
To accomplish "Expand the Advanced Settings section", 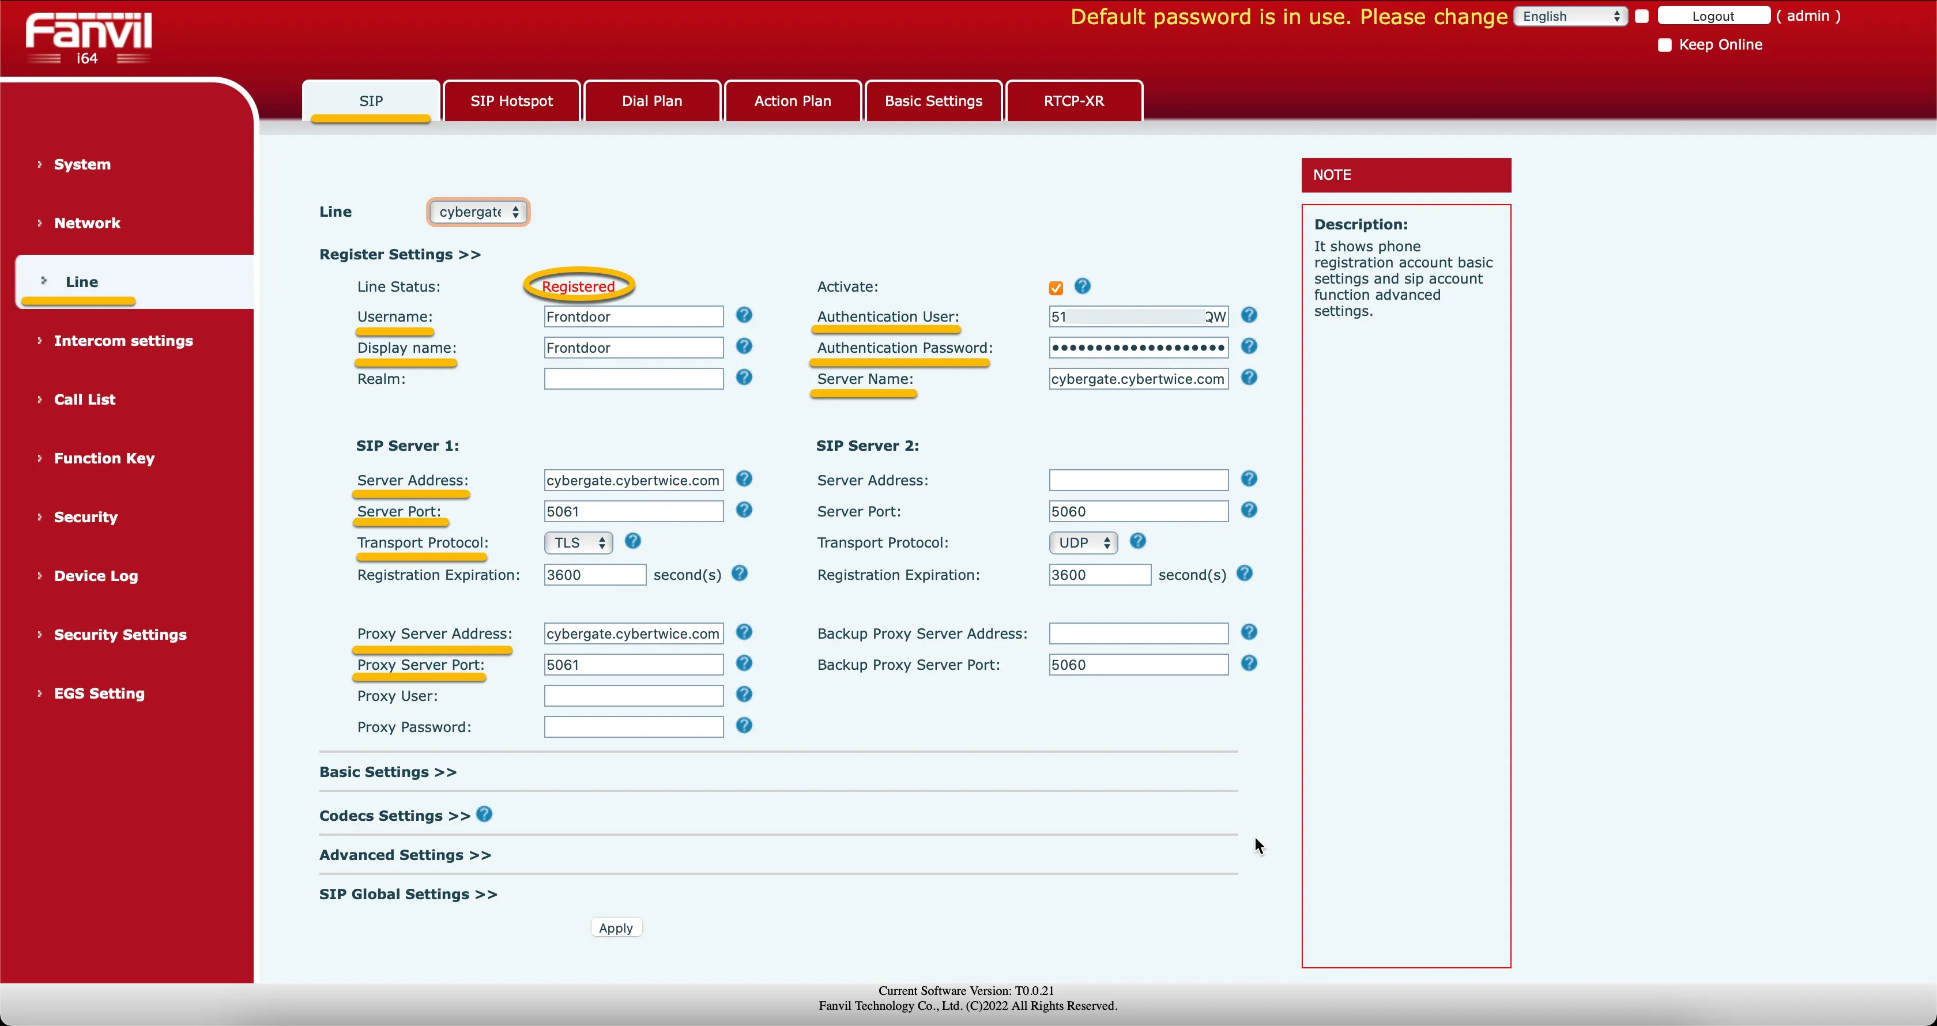I will tap(405, 855).
